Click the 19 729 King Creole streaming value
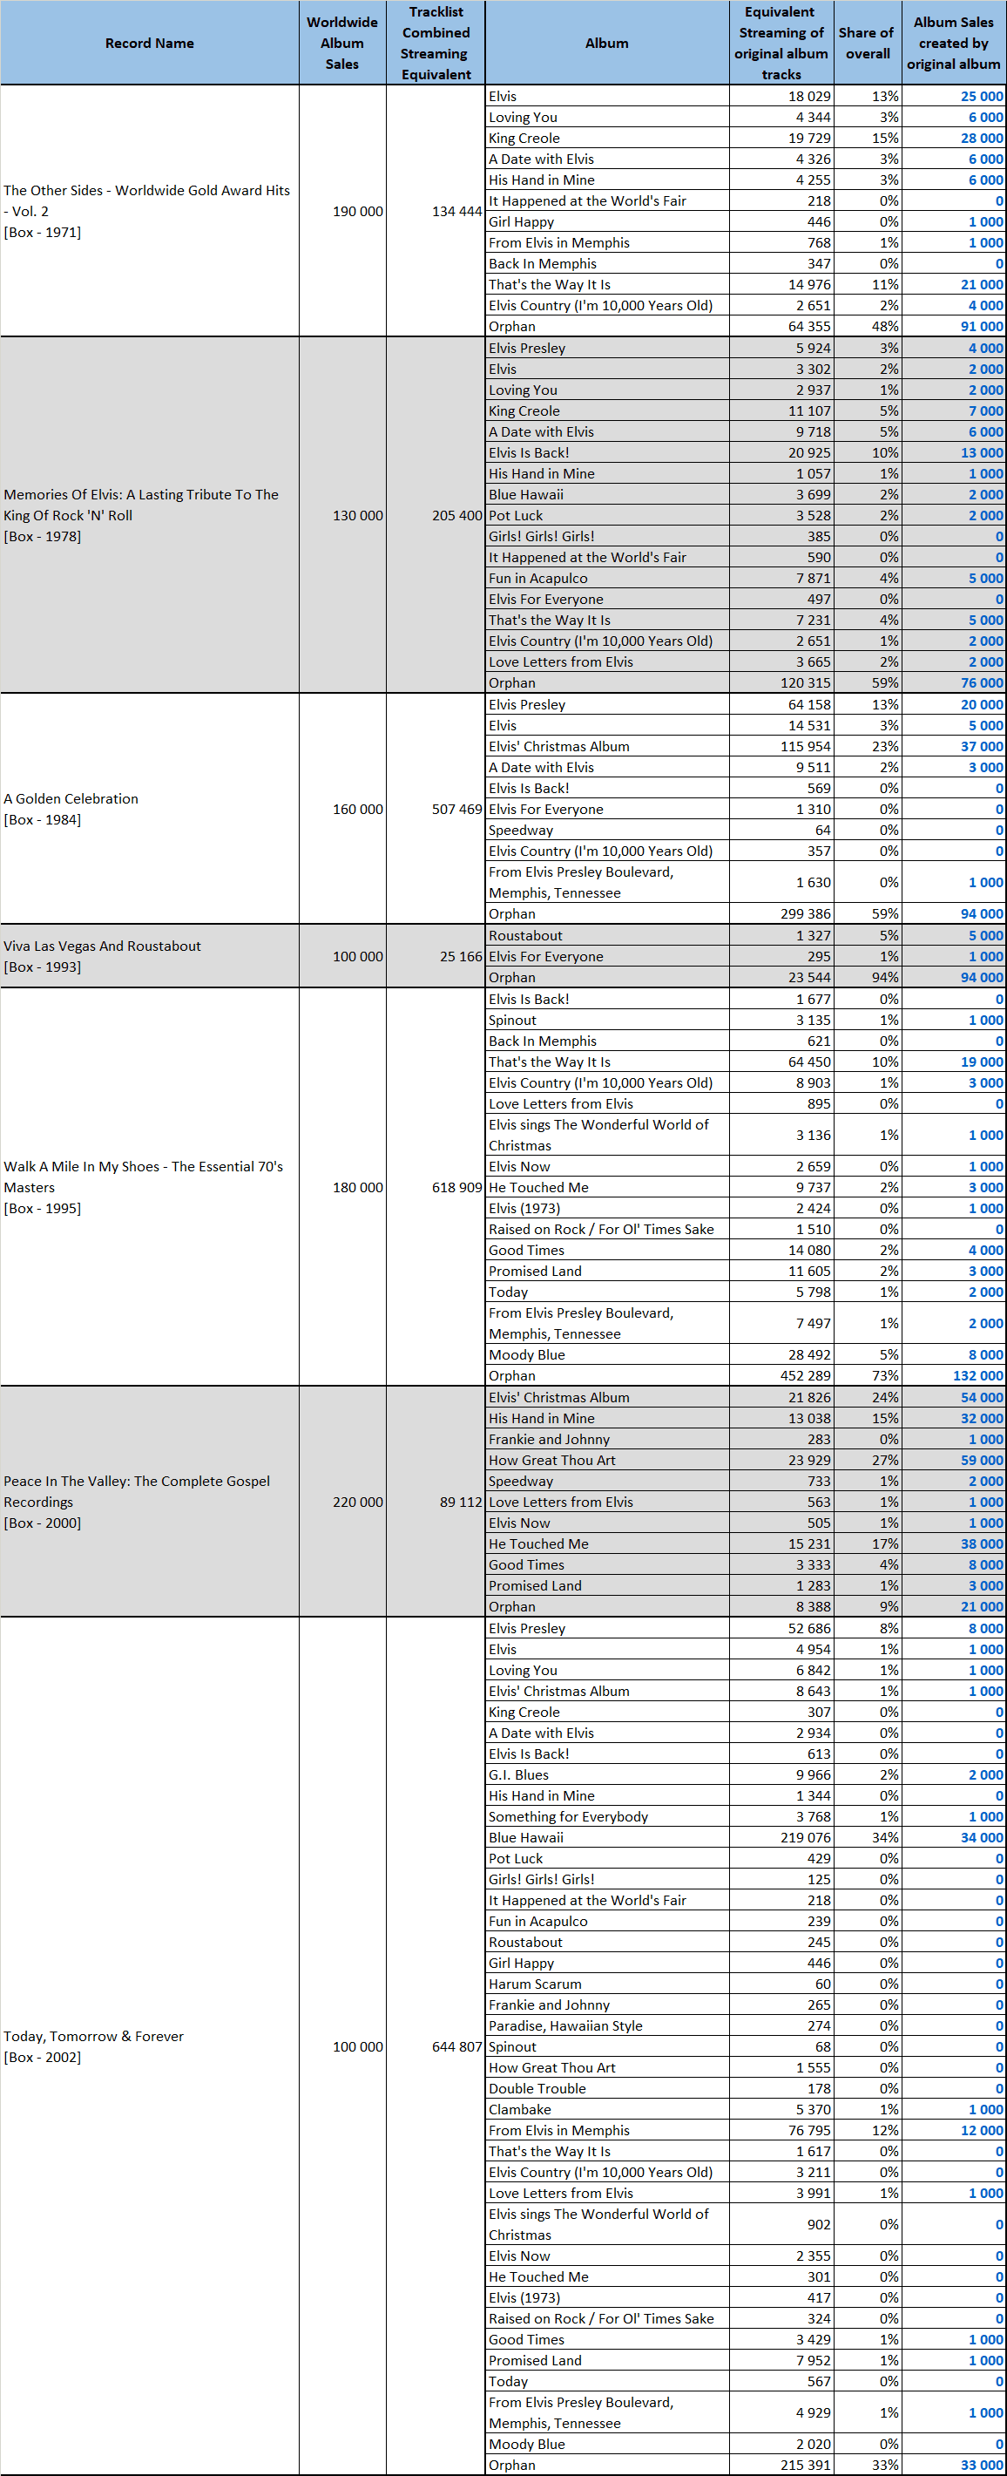This screenshot has height=2476, width=1007. 781,139
